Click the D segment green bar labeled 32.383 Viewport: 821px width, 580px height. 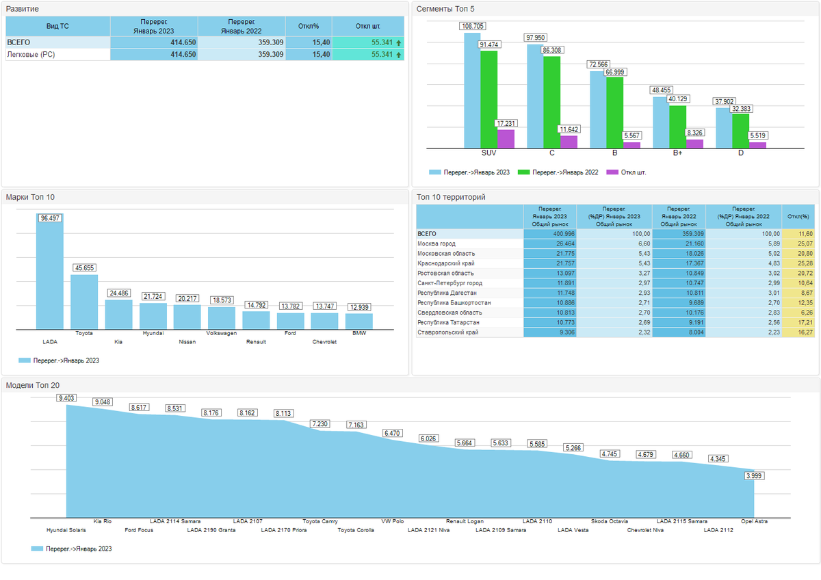click(x=740, y=131)
